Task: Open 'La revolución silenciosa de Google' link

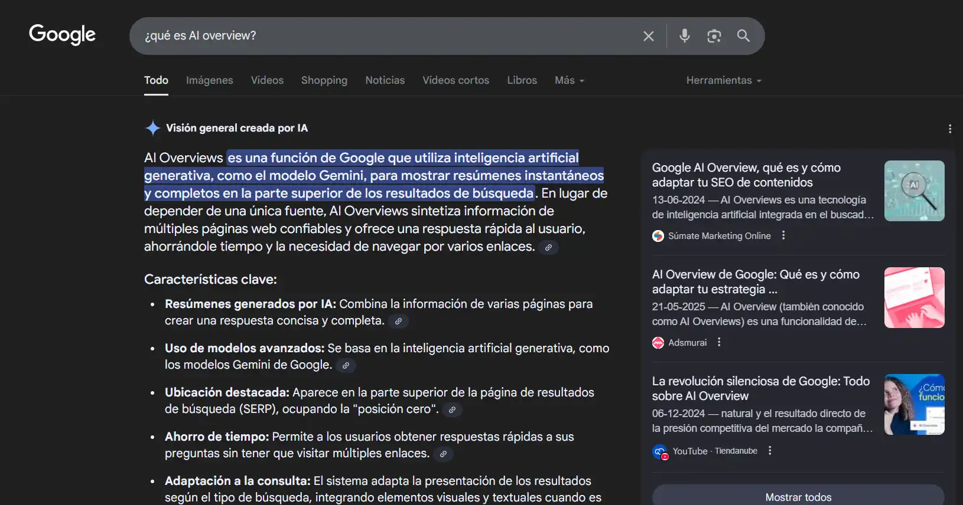Action: (x=761, y=389)
